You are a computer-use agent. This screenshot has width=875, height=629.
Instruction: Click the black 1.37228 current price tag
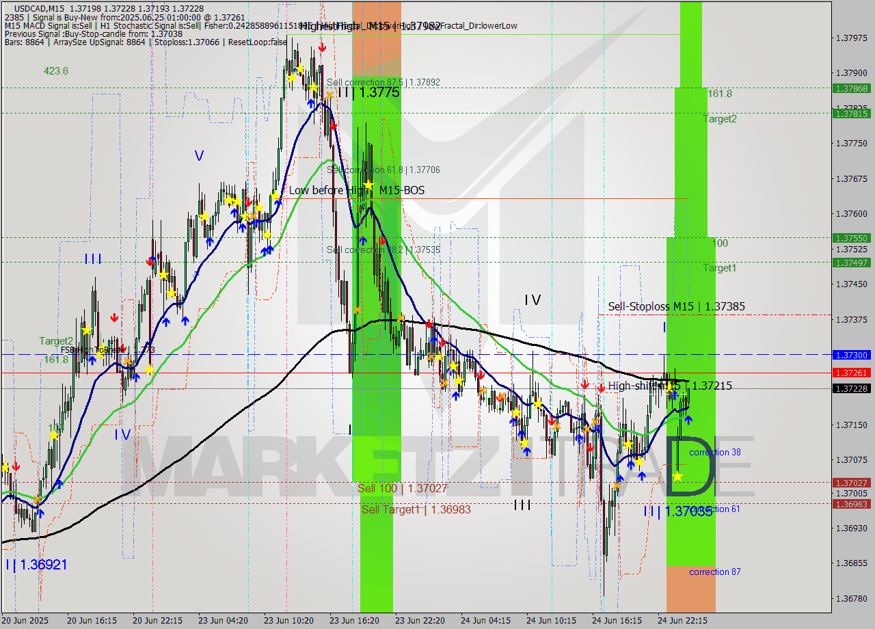pos(852,388)
